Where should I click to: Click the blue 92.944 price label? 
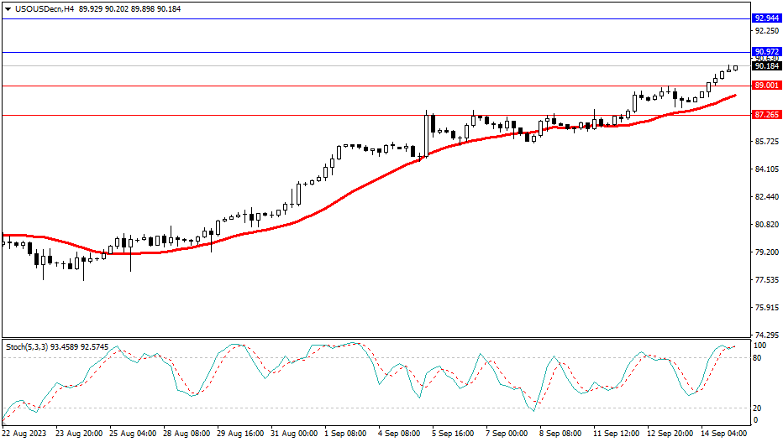[x=766, y=18]
